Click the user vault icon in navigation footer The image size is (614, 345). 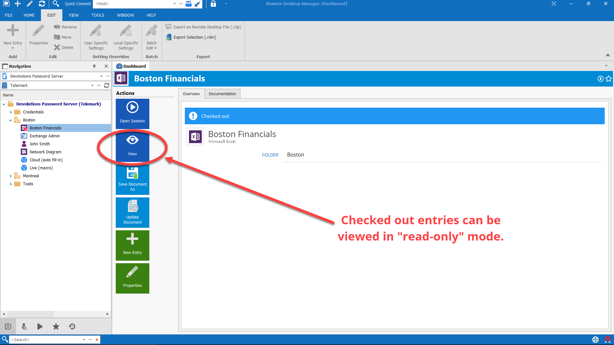coord(24,326)
